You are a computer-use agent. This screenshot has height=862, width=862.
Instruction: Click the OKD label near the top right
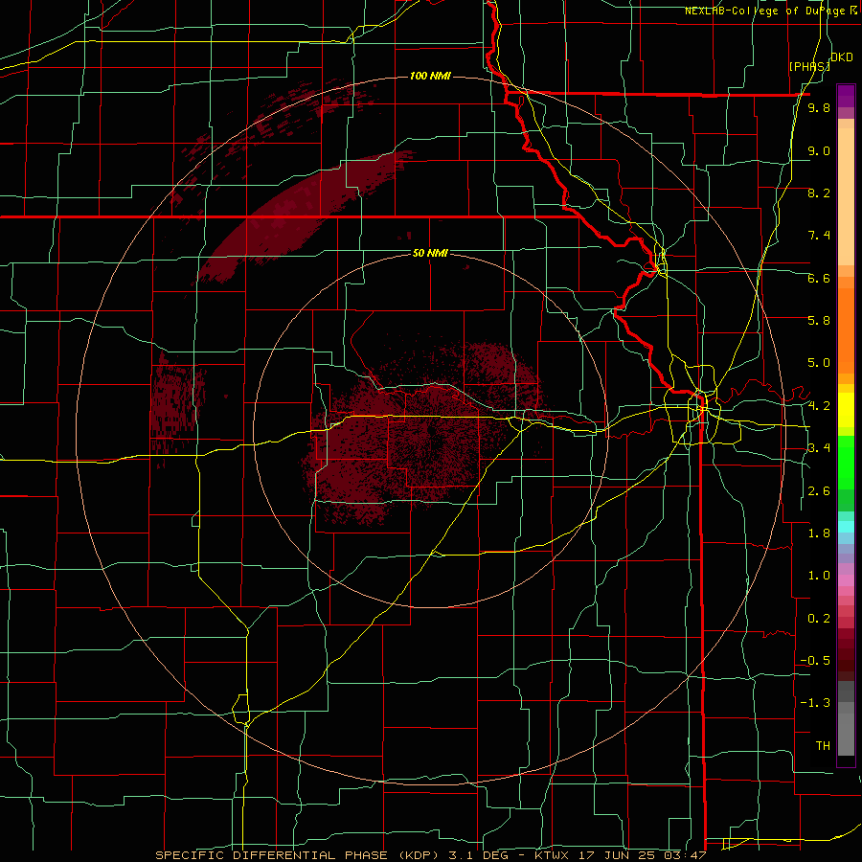coord(842,57)
